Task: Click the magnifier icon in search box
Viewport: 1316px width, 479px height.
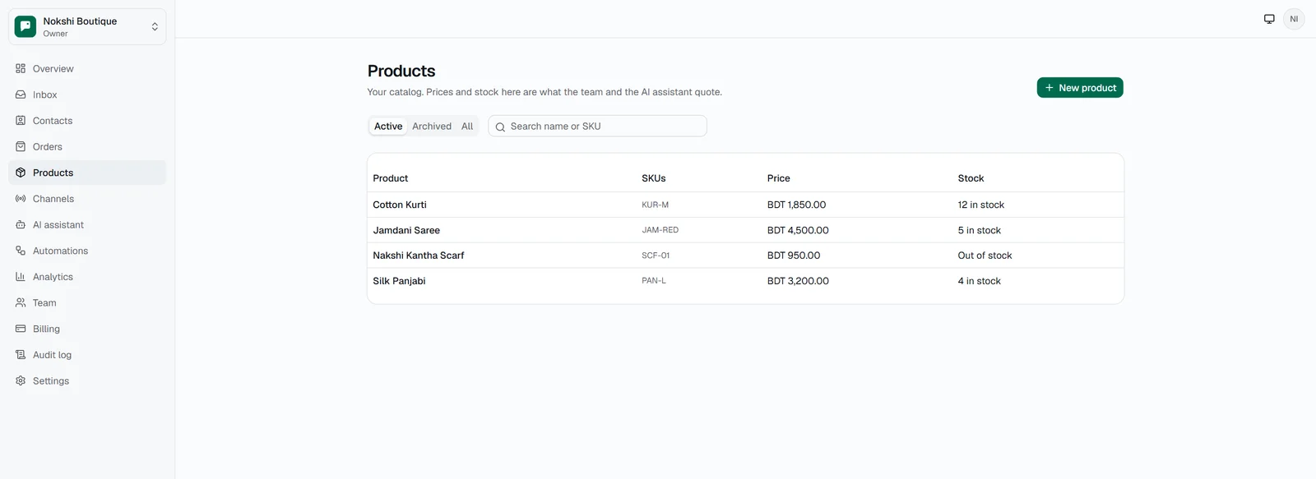Action: [500, 127]
